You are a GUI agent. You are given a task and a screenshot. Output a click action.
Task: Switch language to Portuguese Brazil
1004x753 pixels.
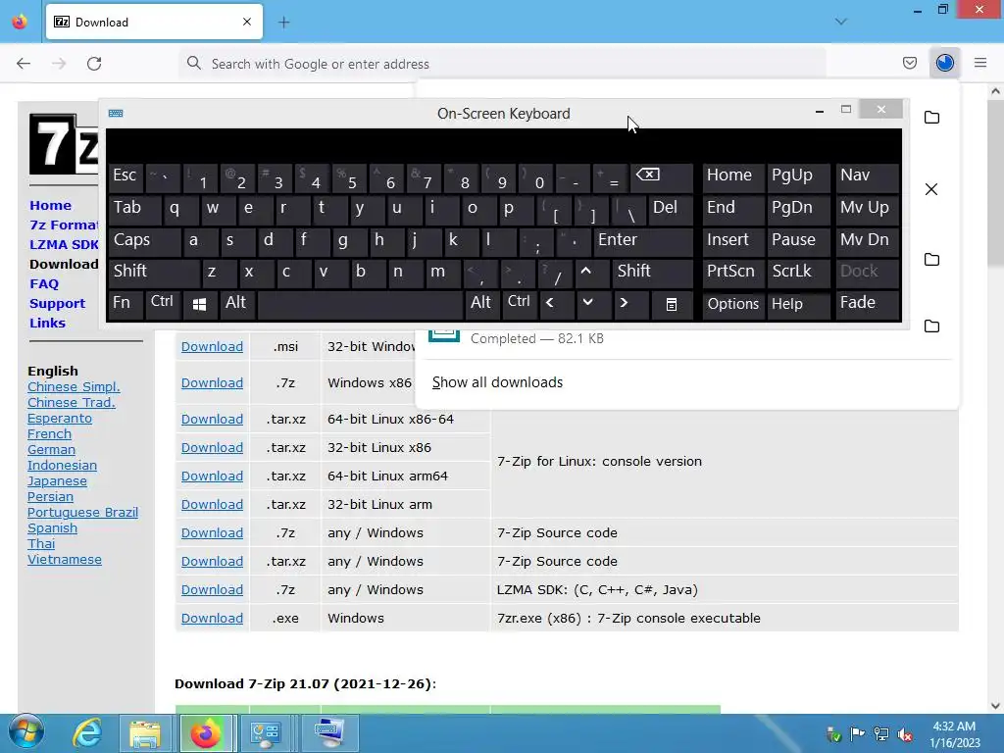coord(82,512)
